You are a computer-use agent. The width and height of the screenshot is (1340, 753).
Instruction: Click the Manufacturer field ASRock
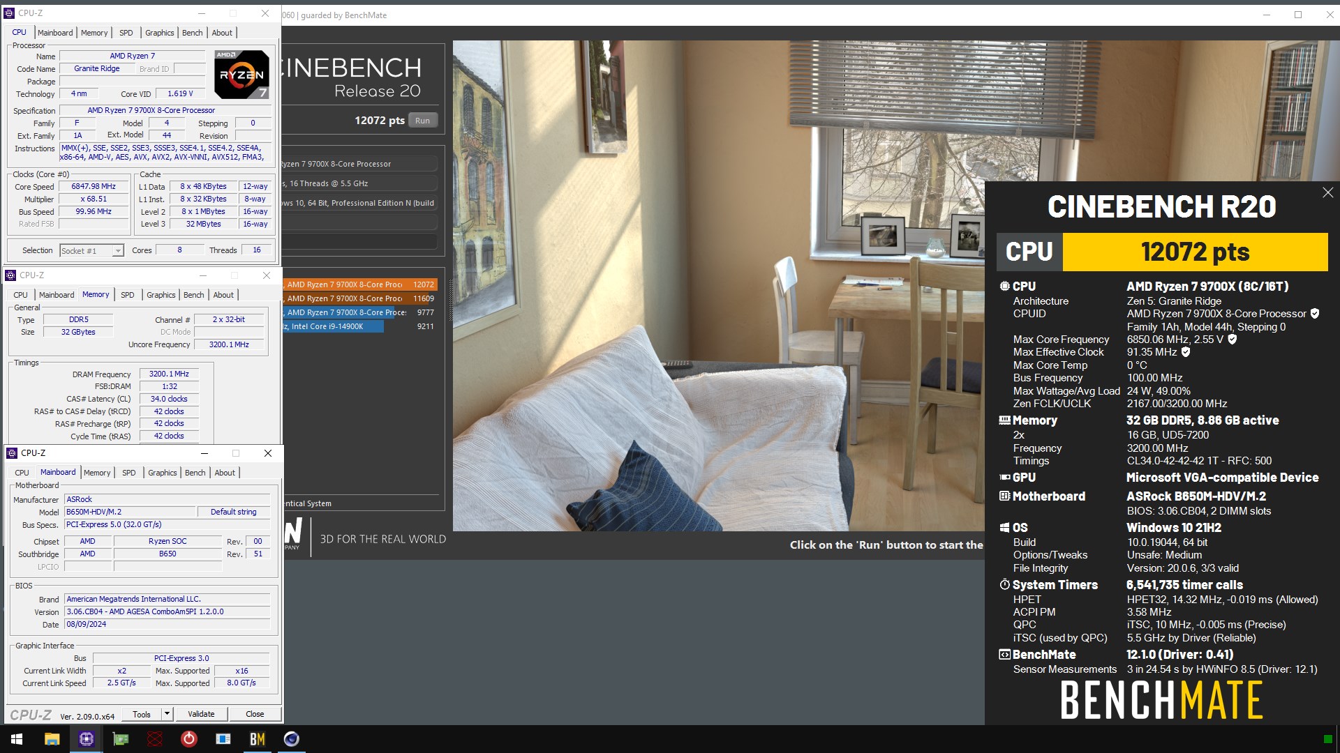167,499
